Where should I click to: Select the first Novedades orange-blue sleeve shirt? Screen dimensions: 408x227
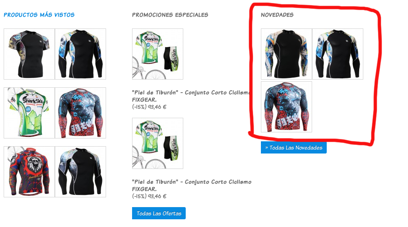tap(286, 54)
